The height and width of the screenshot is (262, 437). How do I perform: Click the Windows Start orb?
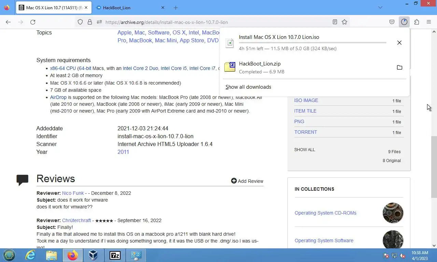point(9,255)
